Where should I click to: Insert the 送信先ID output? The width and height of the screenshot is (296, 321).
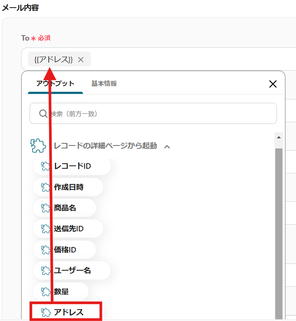pyautogui.click(x=68, y=229)
